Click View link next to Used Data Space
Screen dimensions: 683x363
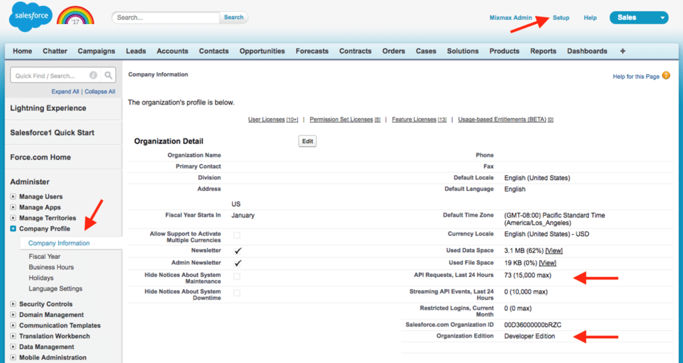(555, 251)
